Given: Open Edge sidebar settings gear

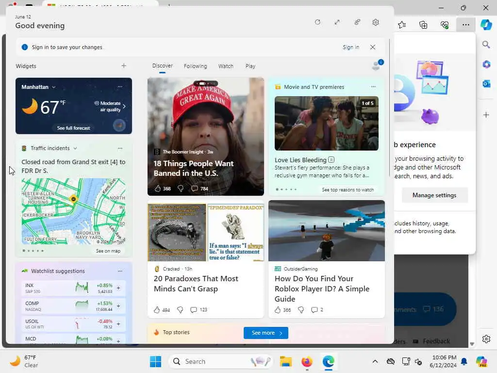Looking at the screenshot, I should [x=486, y=339].
